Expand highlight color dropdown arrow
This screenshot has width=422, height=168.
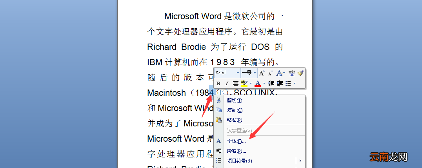pos(251,84)
